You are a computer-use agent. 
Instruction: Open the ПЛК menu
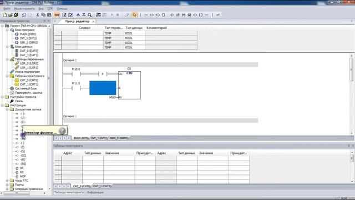[x=50, y=9]
